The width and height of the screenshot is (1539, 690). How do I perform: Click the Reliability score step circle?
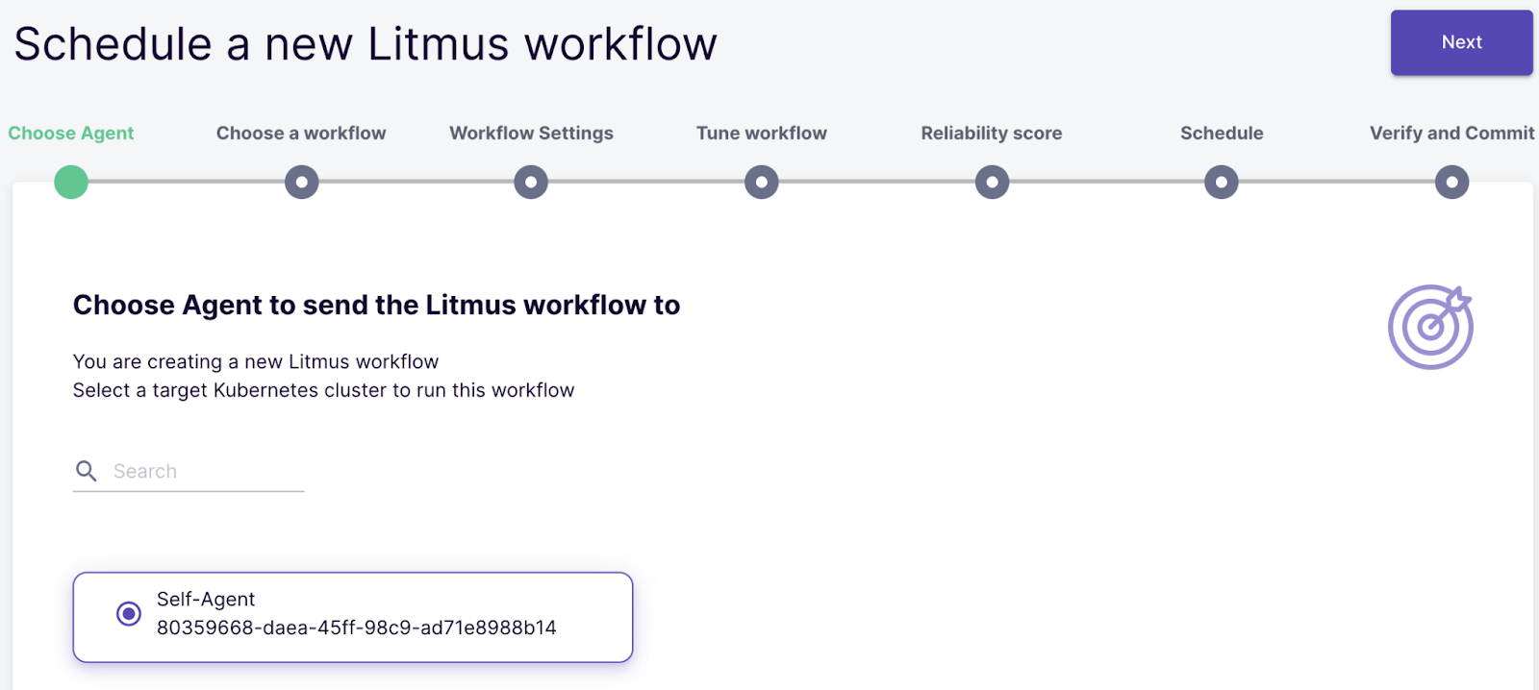[x=992, y=182]
